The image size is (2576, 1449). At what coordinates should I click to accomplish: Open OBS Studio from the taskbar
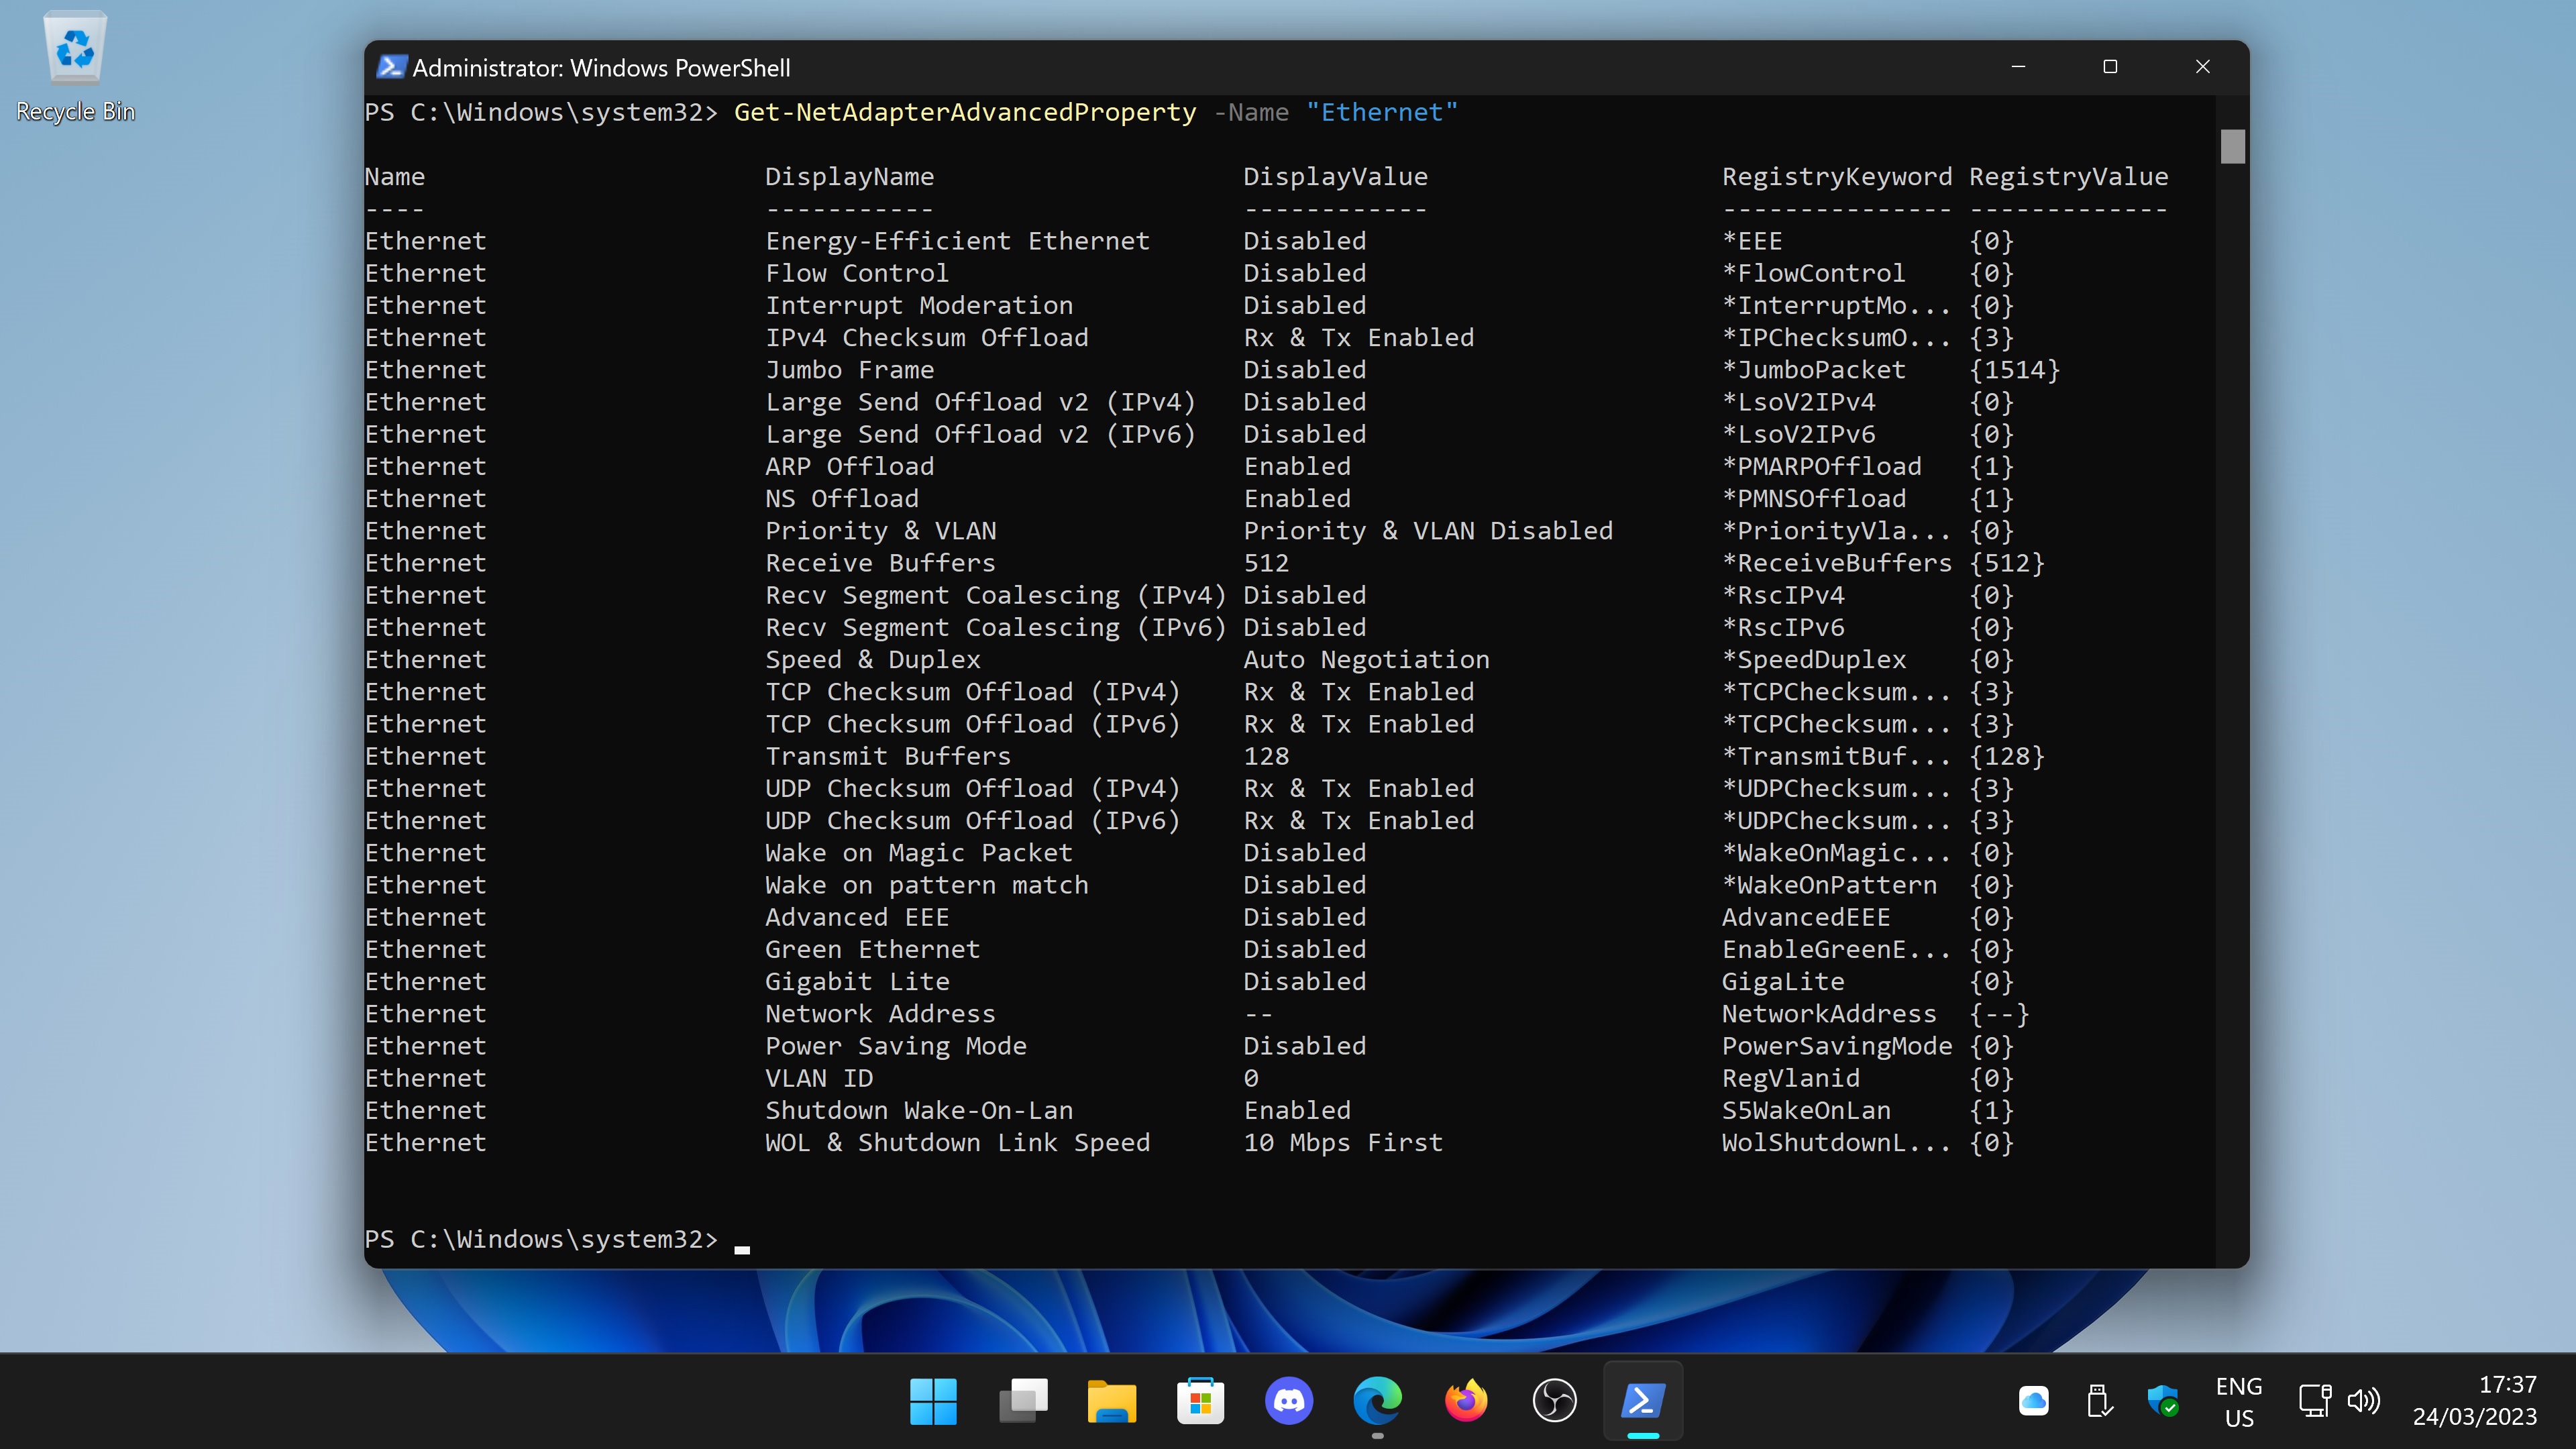click(x=1555, y=1401)
